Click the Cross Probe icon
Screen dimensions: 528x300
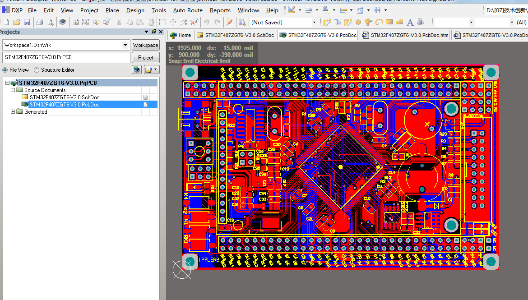pyautogui.click(x=230, y=22)
